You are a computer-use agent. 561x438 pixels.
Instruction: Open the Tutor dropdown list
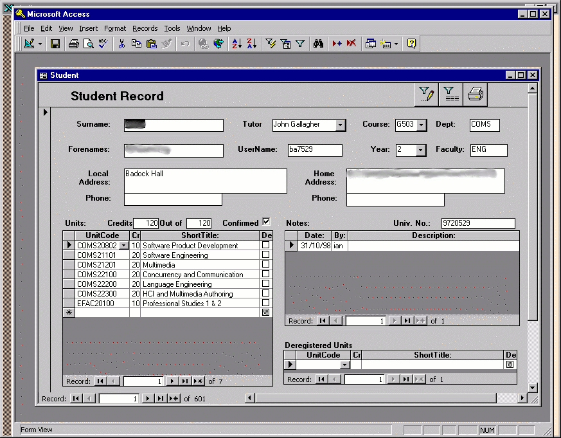click(341, 125)
